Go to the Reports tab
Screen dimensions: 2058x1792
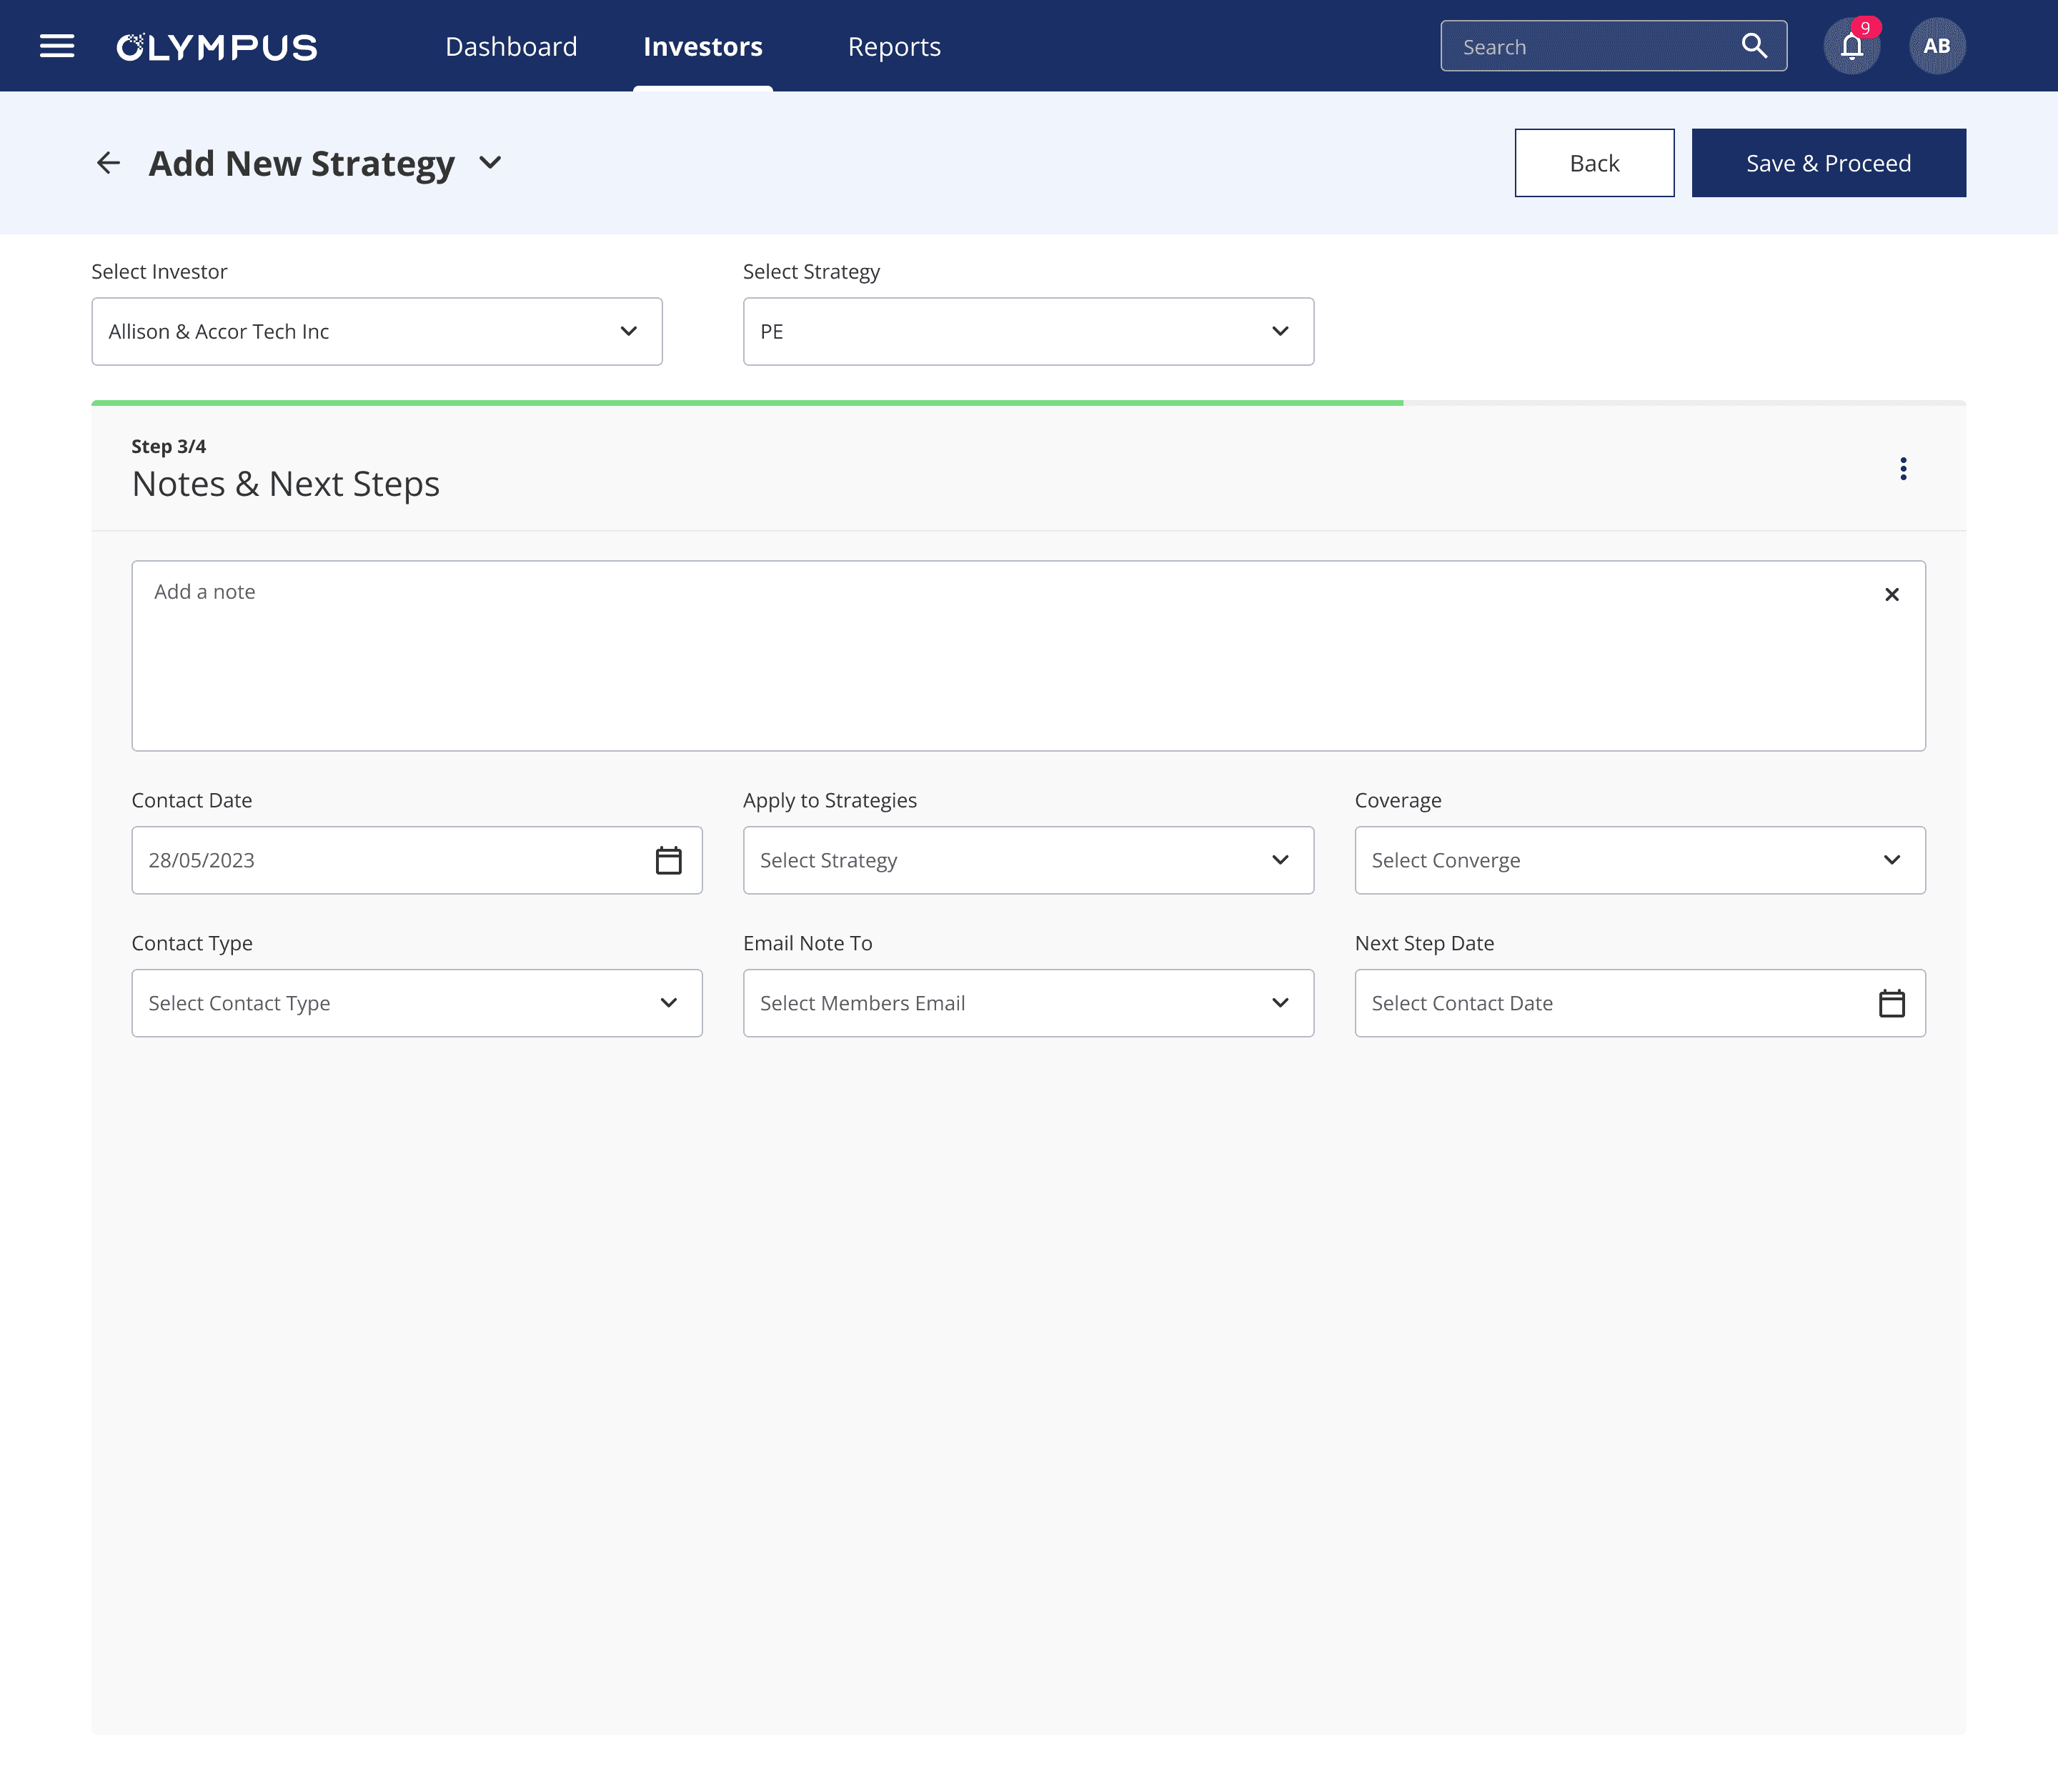tap(894, 47)
